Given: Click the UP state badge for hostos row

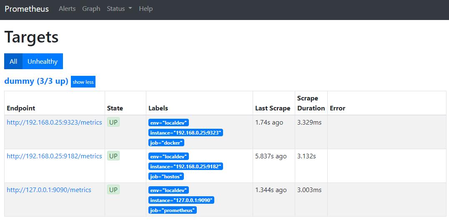Looking at the screenshot, I should (x=113, y=156).
